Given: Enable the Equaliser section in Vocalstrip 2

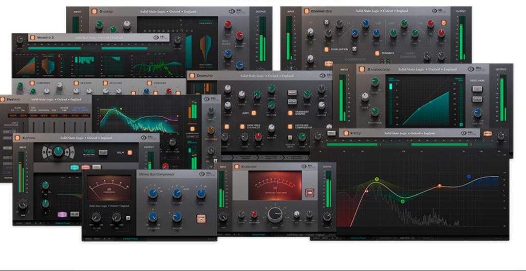Looking at the screenshot, I should pos(149,83).
